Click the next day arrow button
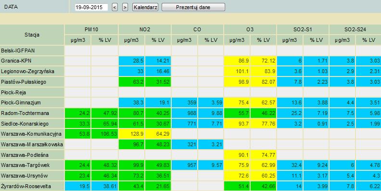This screenshot has height=191, width=381. coord(125,7)
